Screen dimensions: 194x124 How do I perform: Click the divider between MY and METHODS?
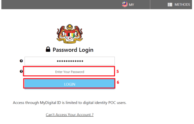tap(150, 5)
